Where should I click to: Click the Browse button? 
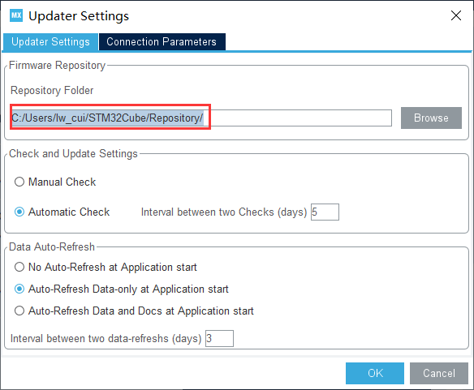coord(431,118)
